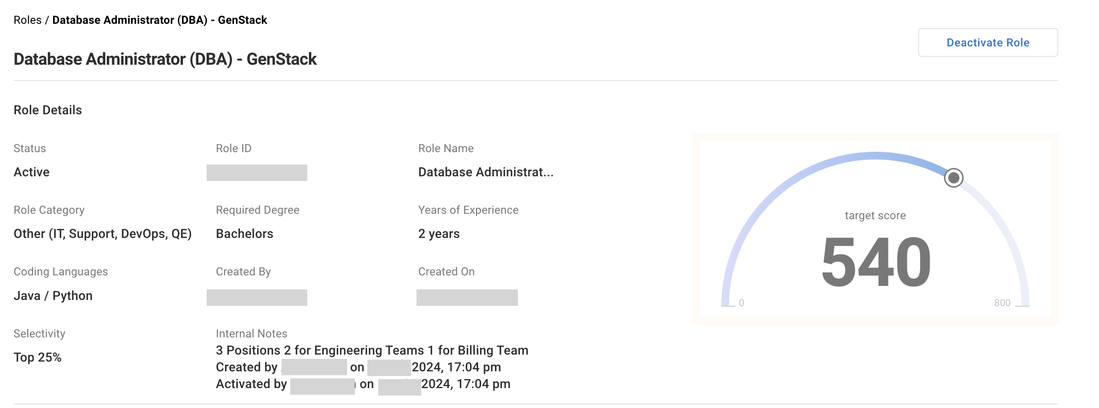The image size is (1099, 408).
Task: Click the current role breadcrumb text
Action: [160, 20]
